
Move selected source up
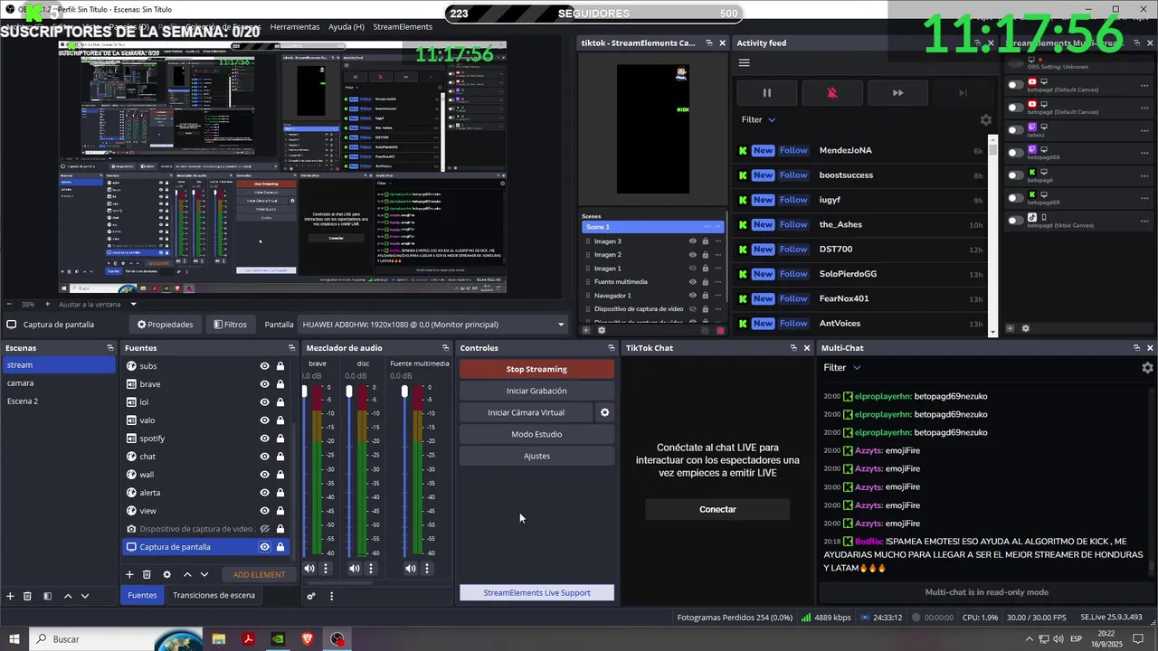[187, 574]
